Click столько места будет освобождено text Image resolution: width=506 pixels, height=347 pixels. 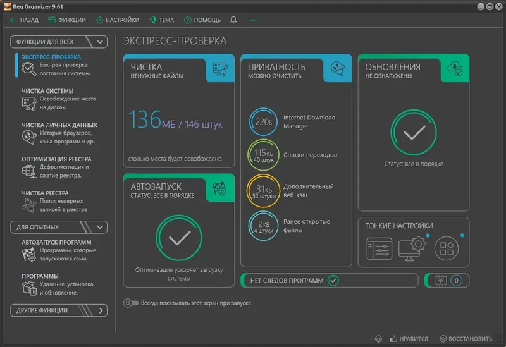pyautogui.click(x=175, y=159)
